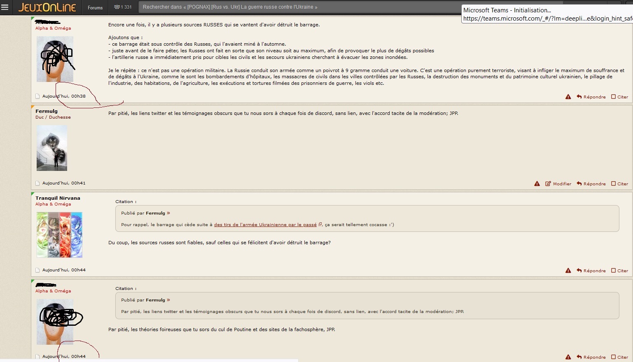Tick Citer on the post mentioning Poutine
This screenshot has width=633, height=362.
(619, 357)
